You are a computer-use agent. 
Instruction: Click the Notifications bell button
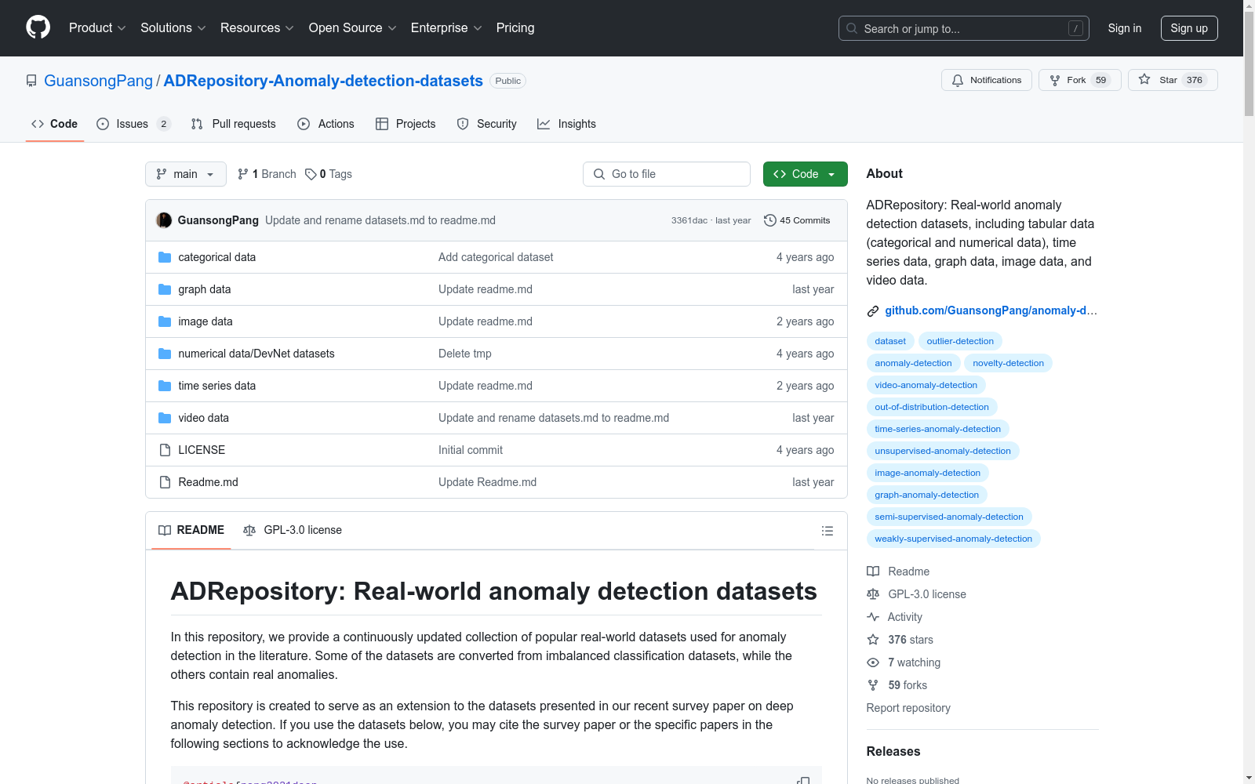pyautogui.click(x=986, y=80)
